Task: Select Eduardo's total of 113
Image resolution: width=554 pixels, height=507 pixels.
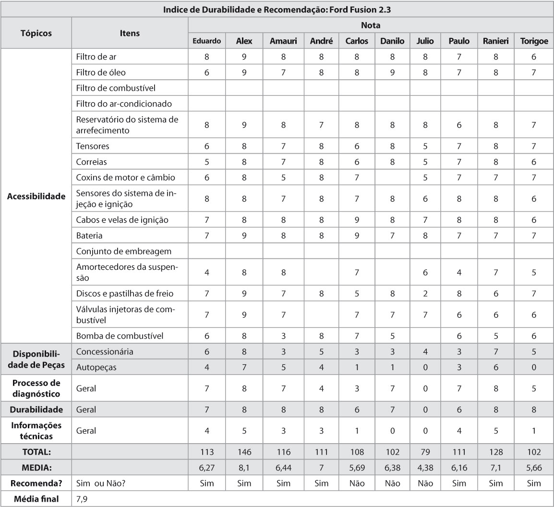Action: click(x=207, y=452)
